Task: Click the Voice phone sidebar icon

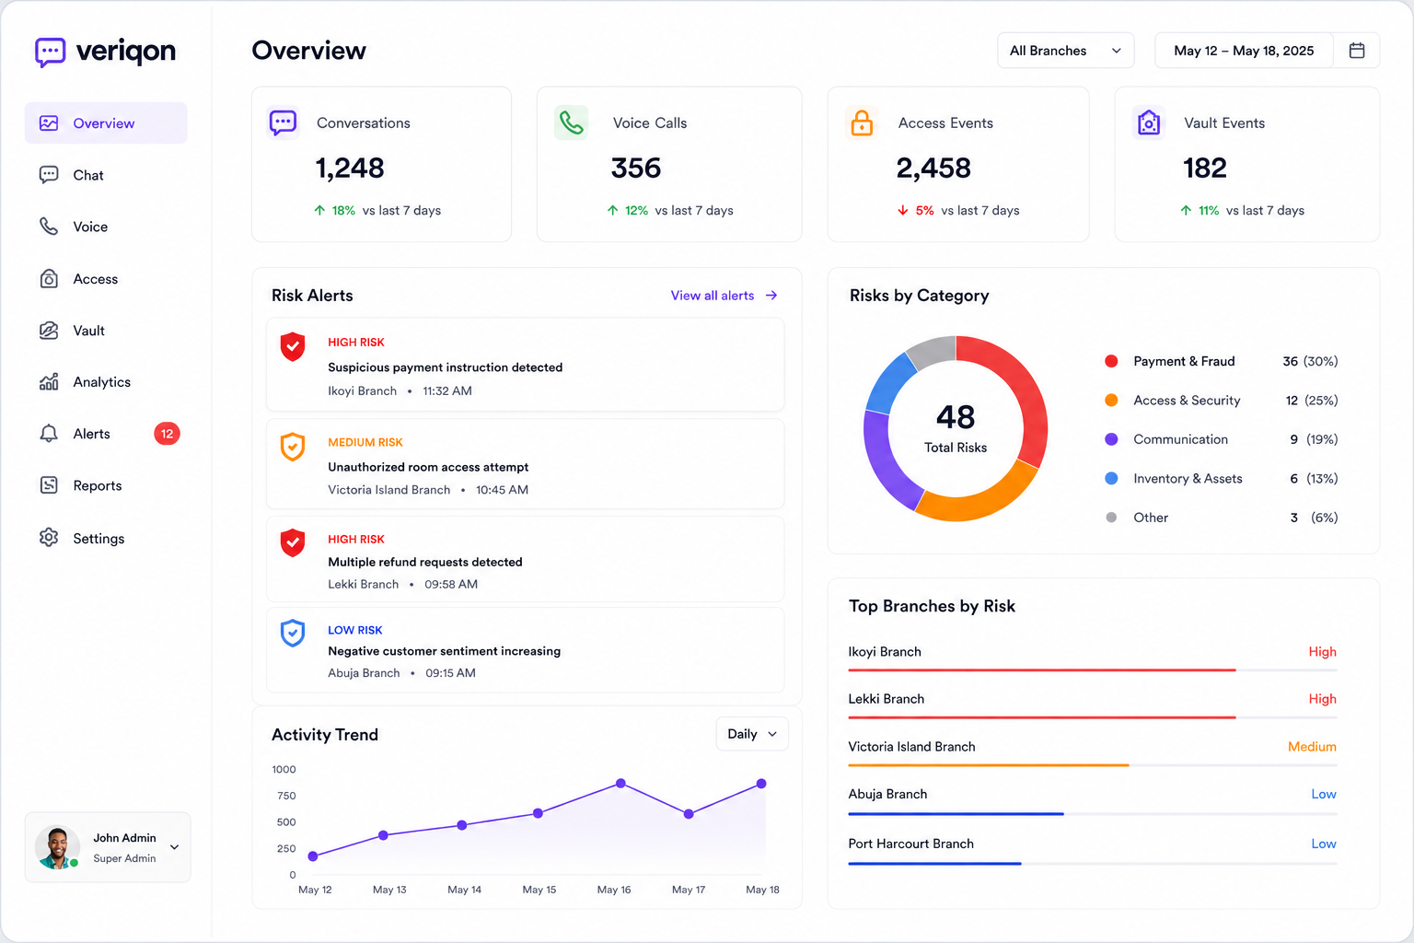Action: point(49,227)
